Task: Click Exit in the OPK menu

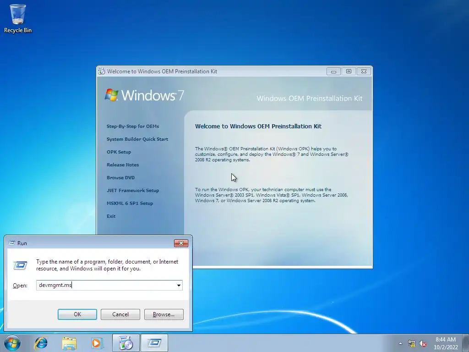Action: [x=111, y=216]
